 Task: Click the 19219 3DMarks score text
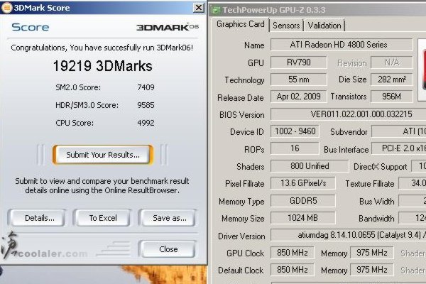click(103, 66)
